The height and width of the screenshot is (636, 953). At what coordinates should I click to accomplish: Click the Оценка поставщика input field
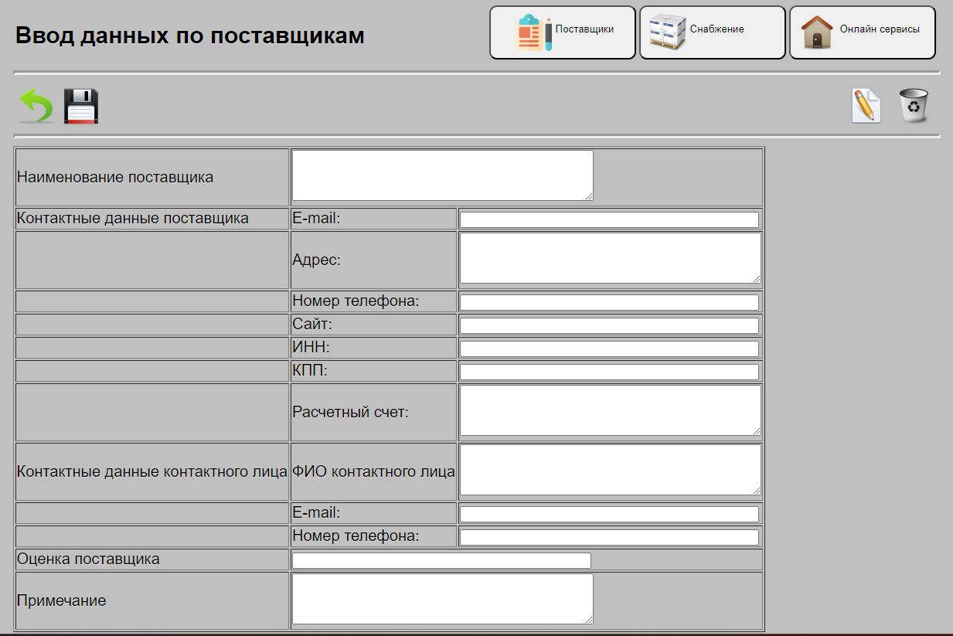441,559
